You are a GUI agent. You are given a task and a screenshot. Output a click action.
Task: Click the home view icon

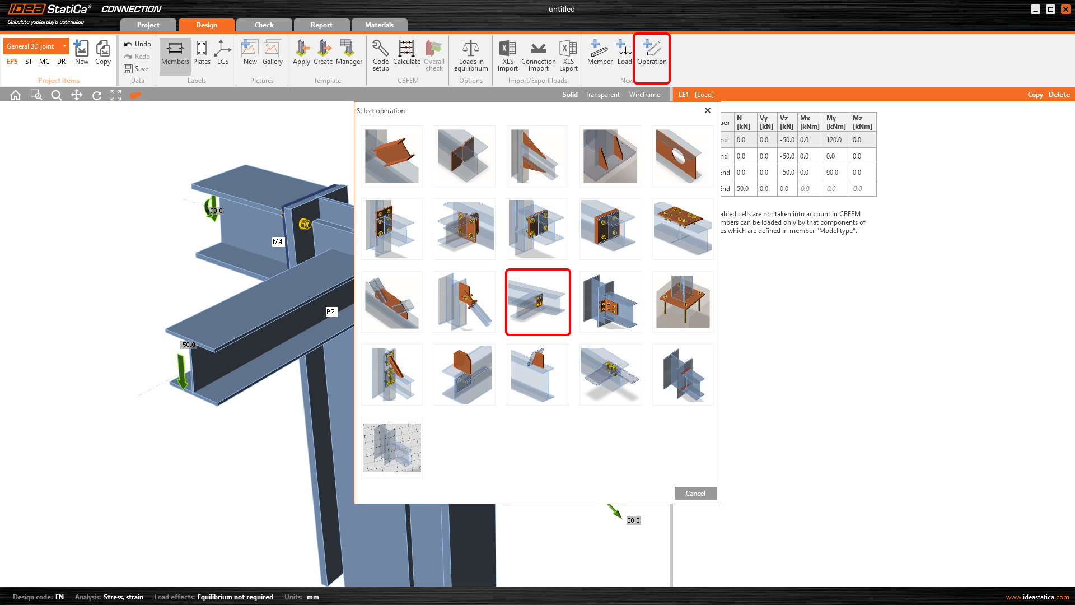pyautogui.click(x=16, y=95)
